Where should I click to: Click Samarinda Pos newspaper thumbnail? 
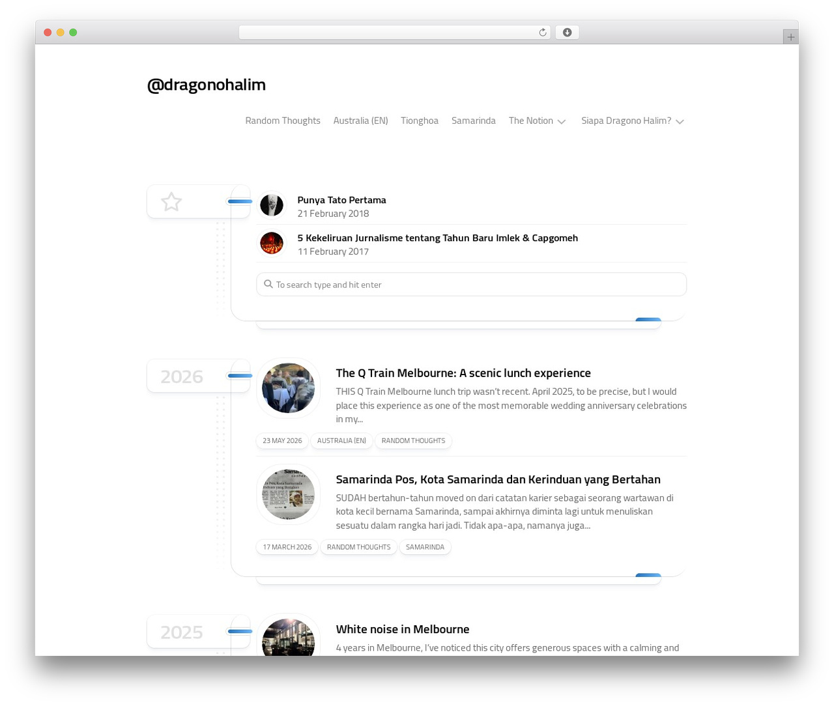tap(288, 494)
